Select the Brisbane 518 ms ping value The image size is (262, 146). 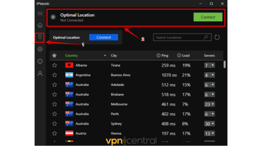point(168,95)
